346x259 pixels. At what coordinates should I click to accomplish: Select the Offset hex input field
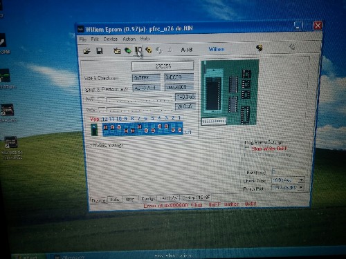pos(289,171)
